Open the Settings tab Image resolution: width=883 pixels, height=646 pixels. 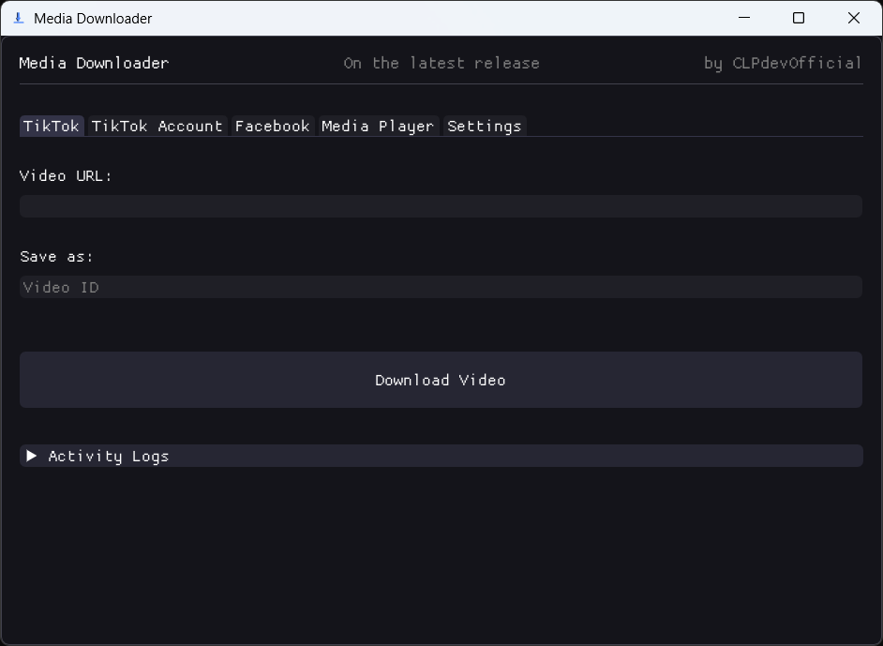[x=485, y=126]
